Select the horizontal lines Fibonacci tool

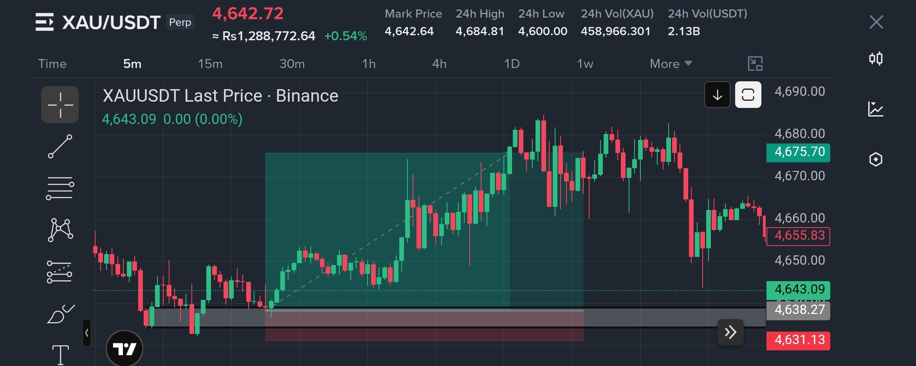(60, 188)
